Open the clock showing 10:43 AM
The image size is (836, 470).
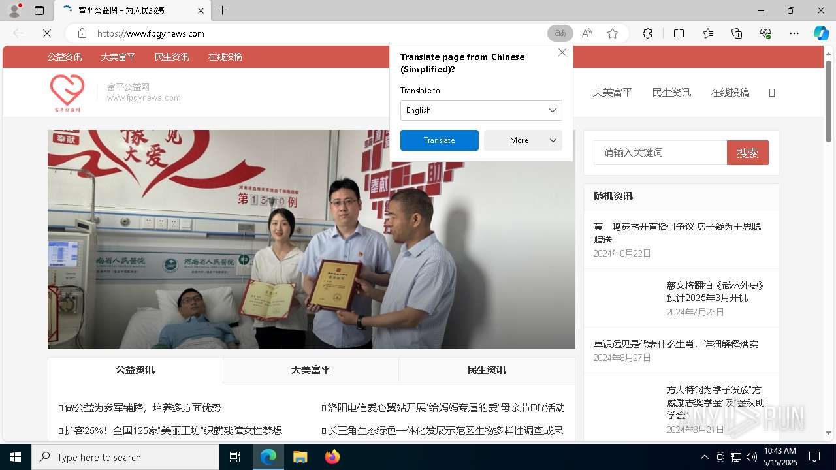pos(780,457)
